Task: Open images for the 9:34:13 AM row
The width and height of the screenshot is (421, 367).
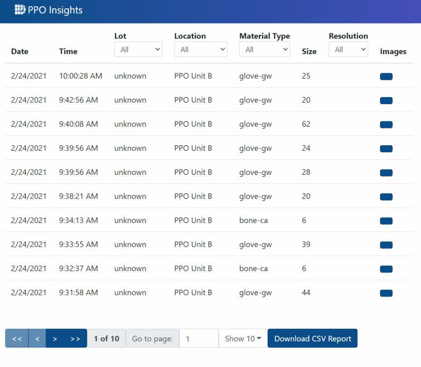Action: click(386, 221)
